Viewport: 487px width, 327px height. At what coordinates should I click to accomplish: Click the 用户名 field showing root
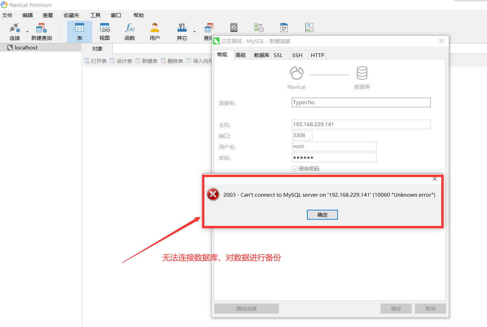click(x=334, y=146)
